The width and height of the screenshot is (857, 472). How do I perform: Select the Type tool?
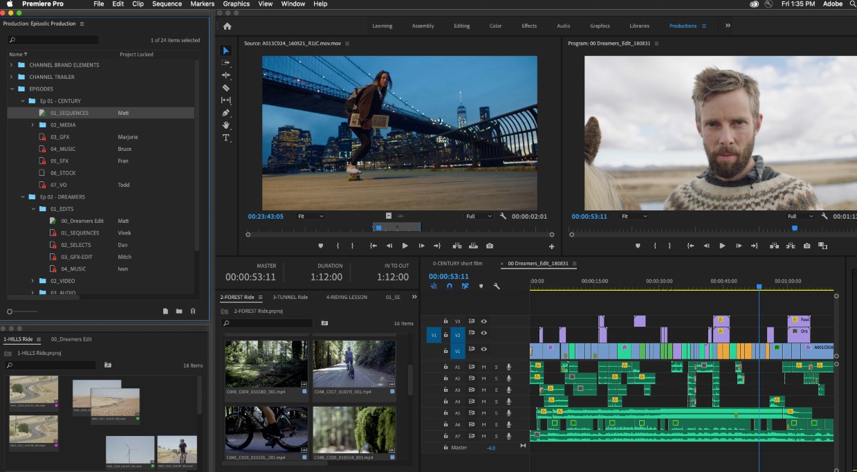click(x=225, y=137)
